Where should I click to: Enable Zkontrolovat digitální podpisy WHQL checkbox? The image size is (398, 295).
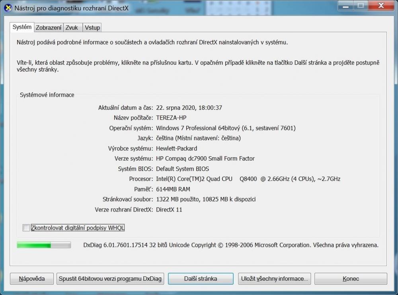tap(26, 228)
